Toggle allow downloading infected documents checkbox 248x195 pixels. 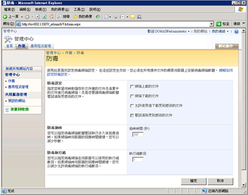point(132,106)
